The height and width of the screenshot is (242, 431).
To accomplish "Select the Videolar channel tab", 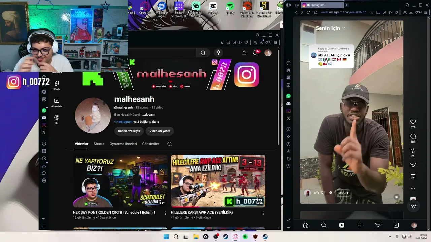I will point(81,144).
